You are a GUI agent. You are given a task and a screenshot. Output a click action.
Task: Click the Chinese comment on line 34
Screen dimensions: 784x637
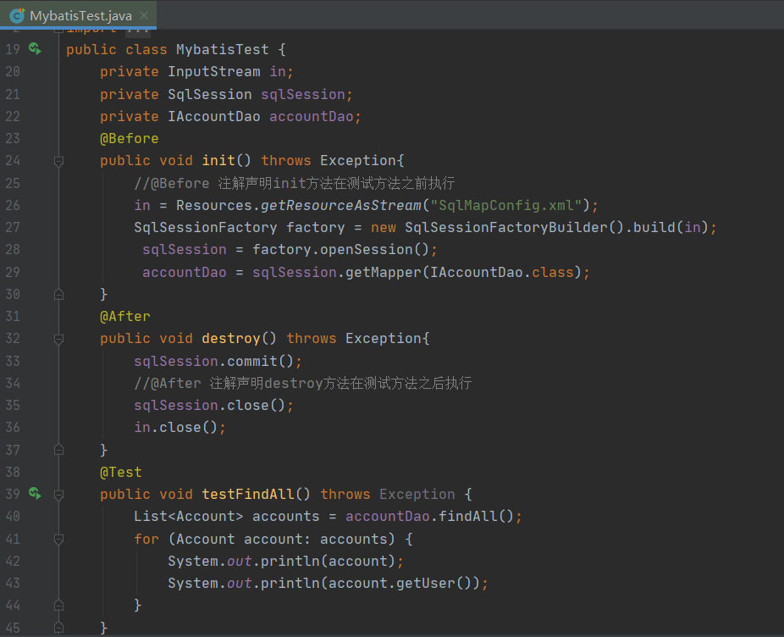tap(303, 383)
